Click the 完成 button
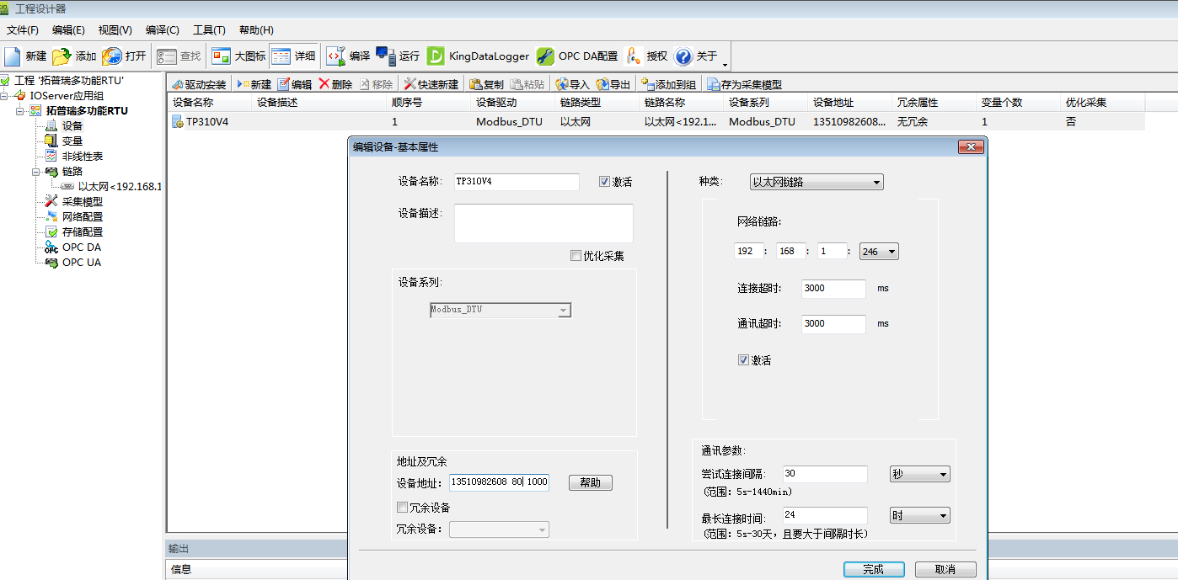The width and height of the screenshot is (1178, 580). click(x=874, y=569)
